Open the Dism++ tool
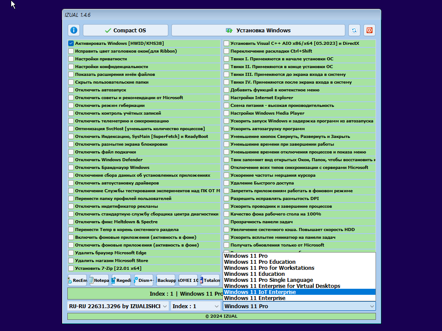 point(143,280)
